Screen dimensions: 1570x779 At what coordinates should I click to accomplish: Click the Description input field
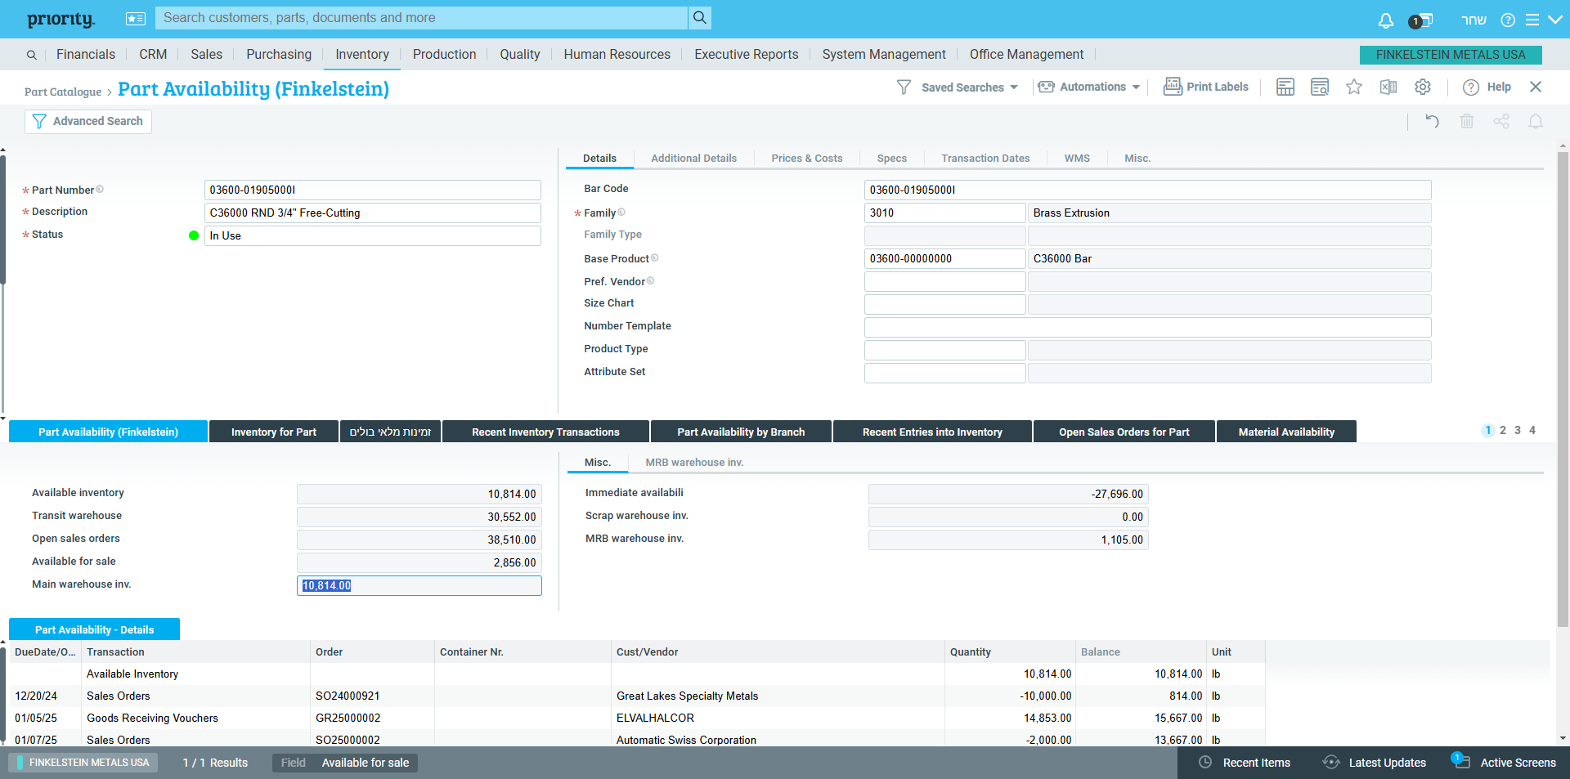click(x=372, y=213)
